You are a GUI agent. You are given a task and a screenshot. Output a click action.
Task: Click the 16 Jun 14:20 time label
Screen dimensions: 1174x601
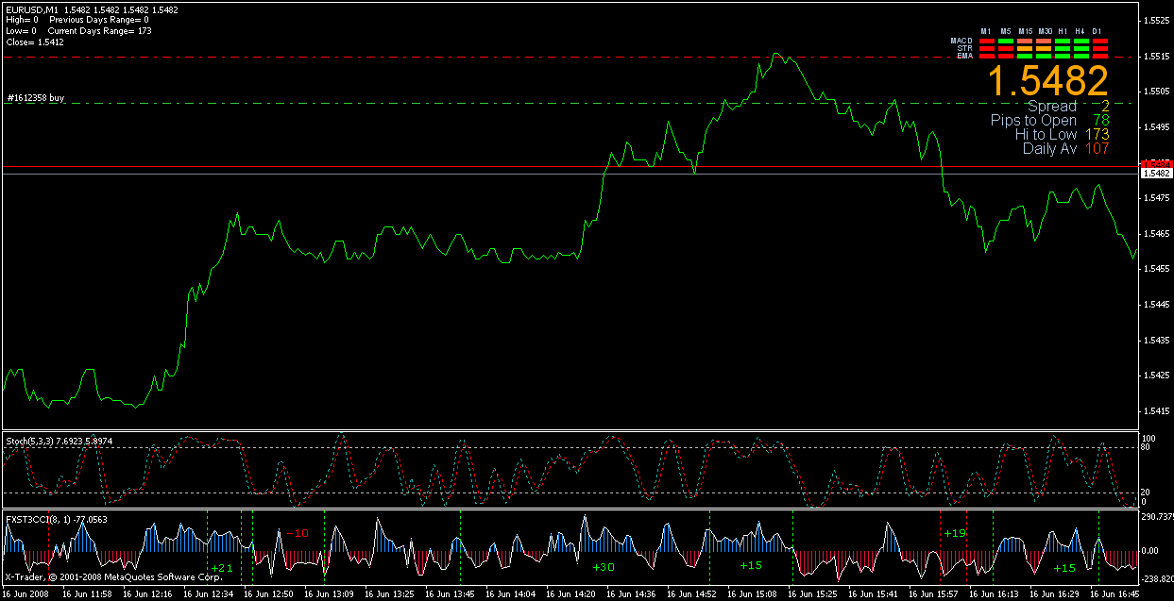[570, 594]
